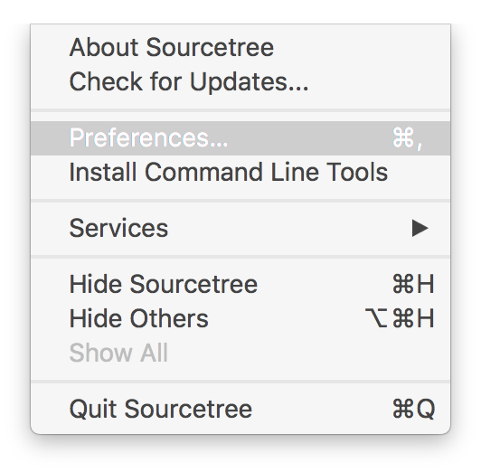Viewport: 481px width, 472px height.
Task: Click the separator line above Quit Sourcetree
Action: point(240,382)
